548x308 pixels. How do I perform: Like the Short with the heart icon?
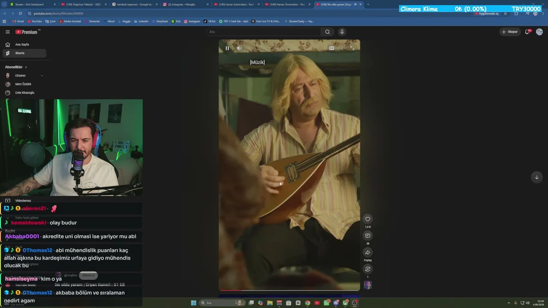[x=367, y=219]
